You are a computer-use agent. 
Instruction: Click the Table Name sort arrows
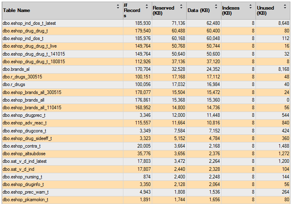118,7
